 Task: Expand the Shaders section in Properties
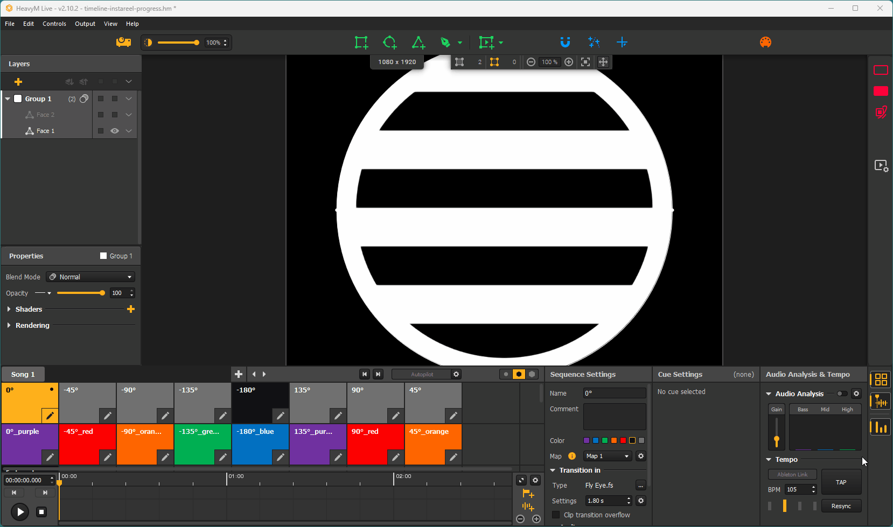pyautogui.click(x=9, y=309)
